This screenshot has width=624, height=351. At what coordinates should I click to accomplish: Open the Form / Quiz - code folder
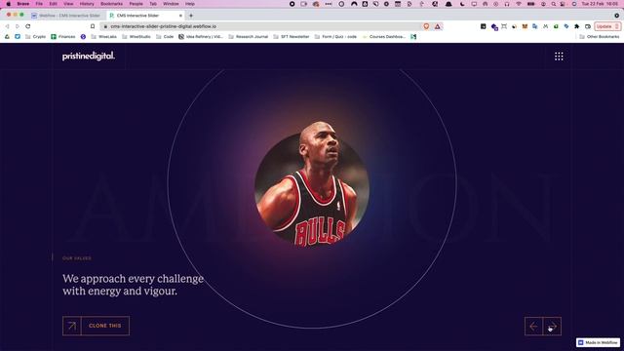[x=335, y=37]
